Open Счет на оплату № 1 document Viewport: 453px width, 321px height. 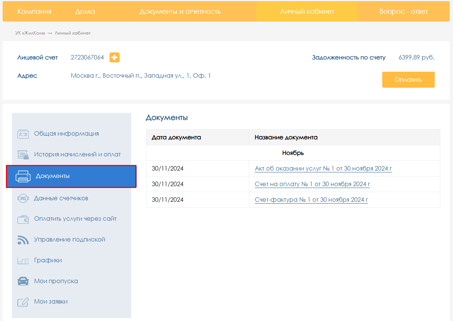(313, 184)
